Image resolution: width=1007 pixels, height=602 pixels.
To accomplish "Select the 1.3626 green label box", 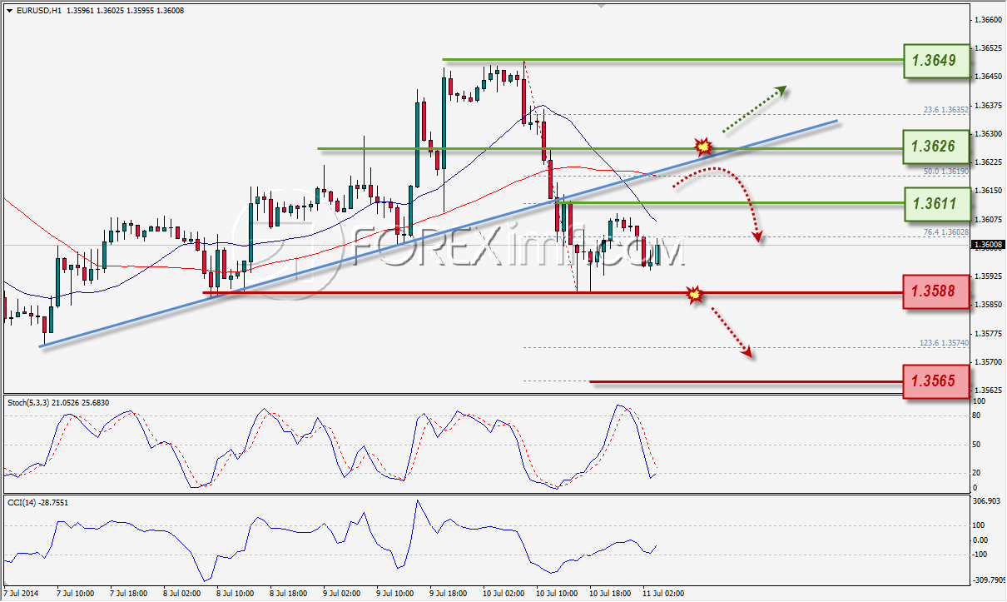I will click(x=938, y=147).
